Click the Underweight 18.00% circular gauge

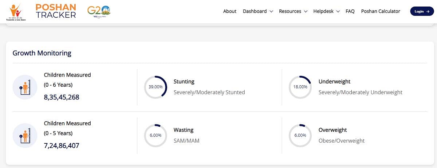(300, 87)
